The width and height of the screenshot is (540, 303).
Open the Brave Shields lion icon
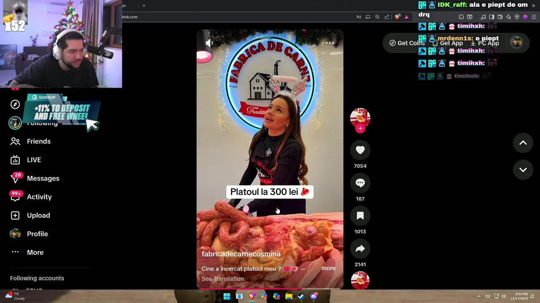(x=397, y=17)
